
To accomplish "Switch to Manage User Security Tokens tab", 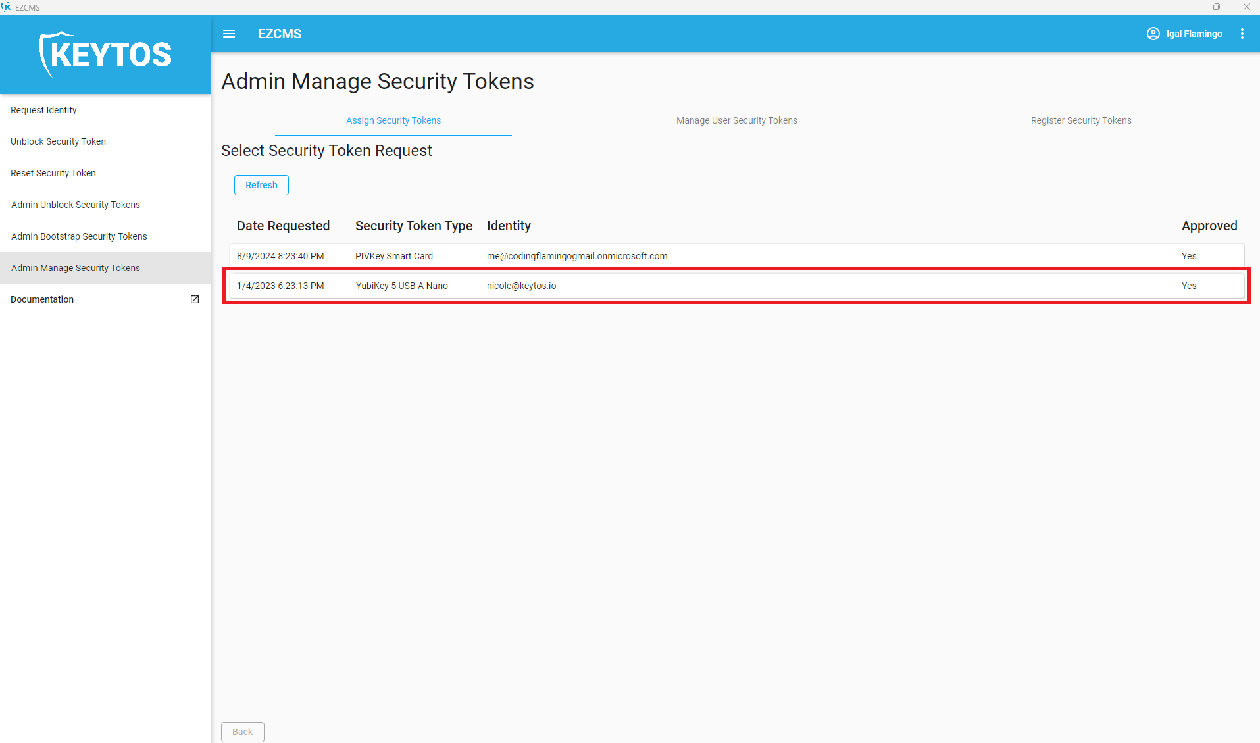I will point(736,120).
